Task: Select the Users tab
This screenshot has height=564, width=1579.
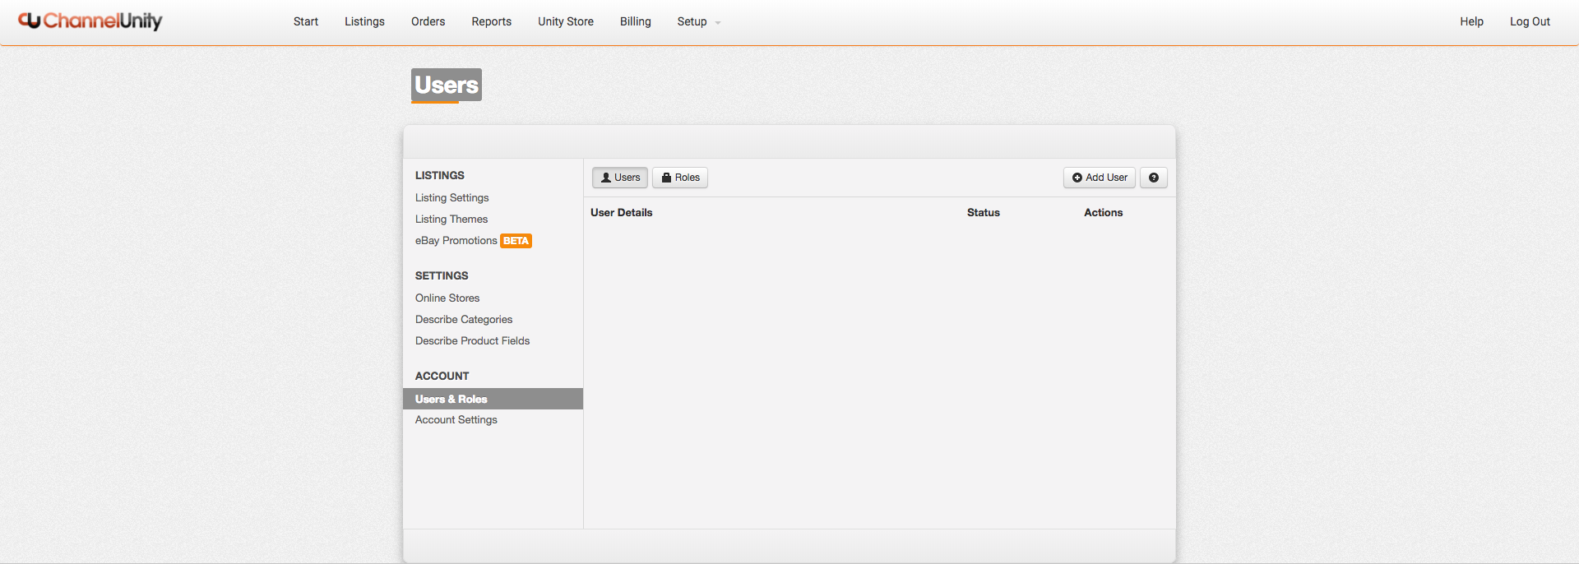Action: 620,178
